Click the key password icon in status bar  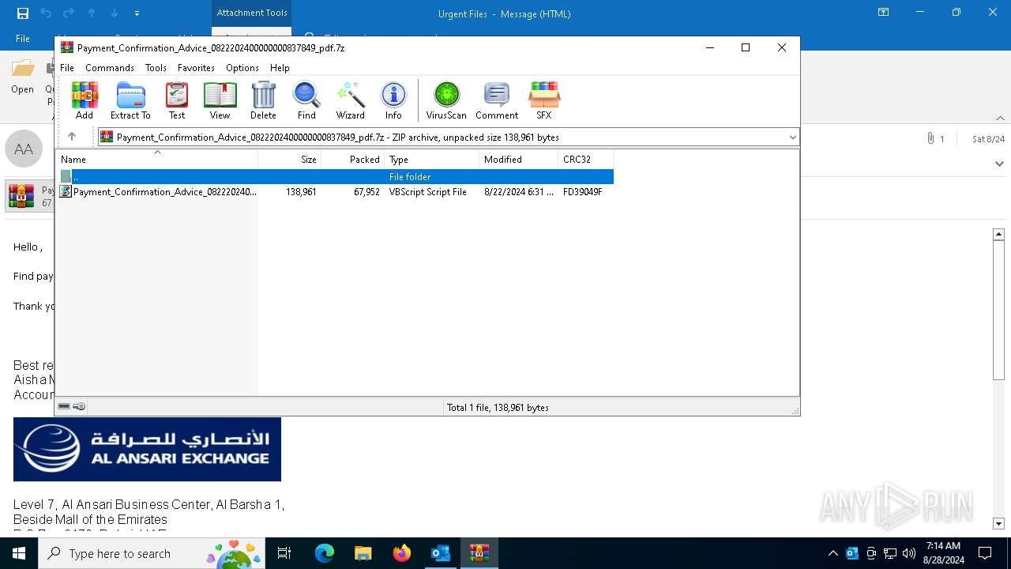pyautogui.click(x=79, y=406)
